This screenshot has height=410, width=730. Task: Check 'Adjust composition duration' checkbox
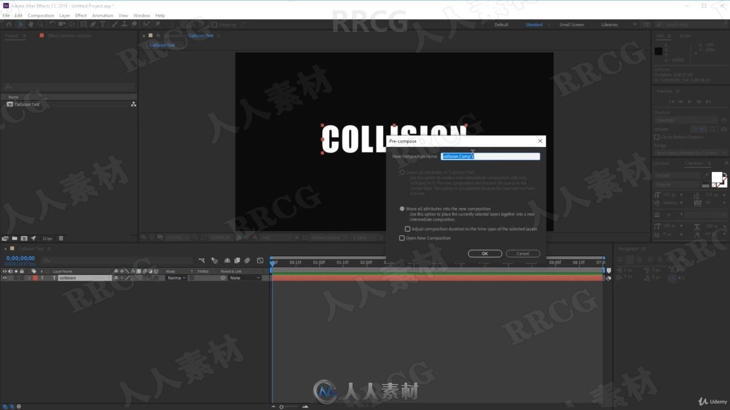pos(407,229)
